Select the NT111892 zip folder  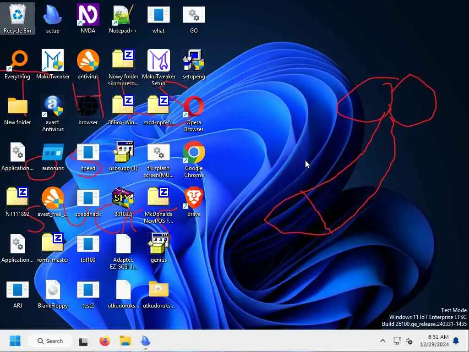click(17, 202)
